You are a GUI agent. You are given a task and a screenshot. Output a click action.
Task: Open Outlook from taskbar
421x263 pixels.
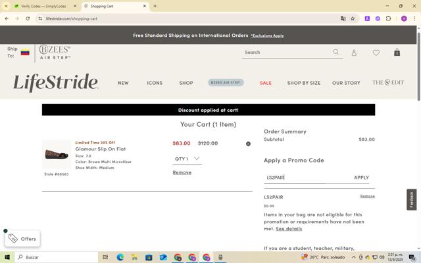[163, 257]
